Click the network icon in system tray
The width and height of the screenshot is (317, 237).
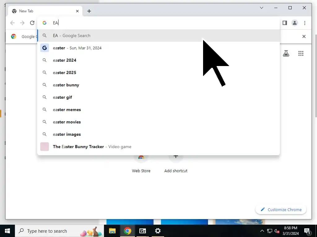[x=270, y=231]
